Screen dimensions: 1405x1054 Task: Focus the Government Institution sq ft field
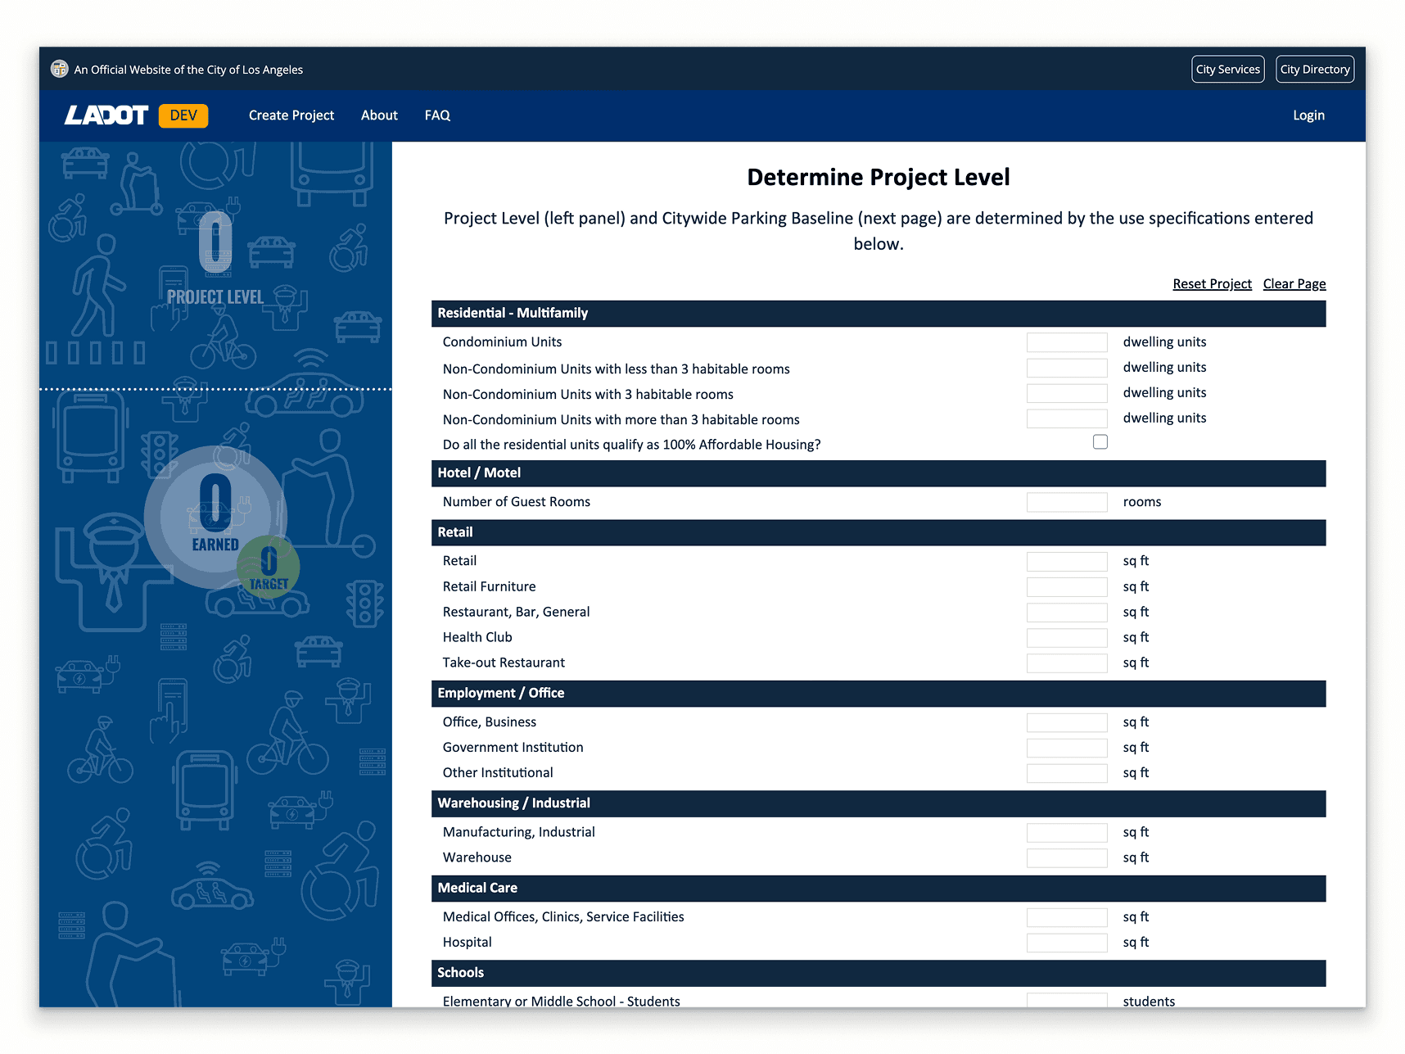pyautogui.click(x=1067, y=748)
